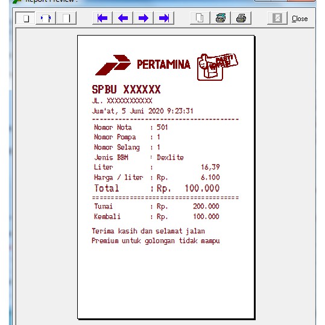Click the copy pages icon in toolbar

click(x=200, y=18)
